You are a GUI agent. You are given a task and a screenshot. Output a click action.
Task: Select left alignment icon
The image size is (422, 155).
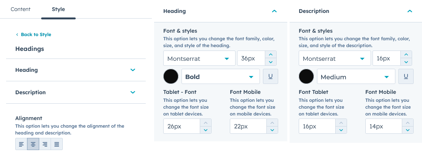point(21,144)
